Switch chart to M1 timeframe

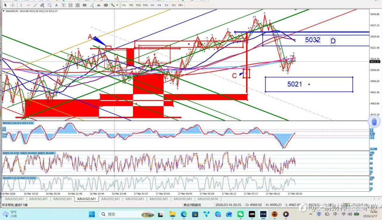(124, 5)
